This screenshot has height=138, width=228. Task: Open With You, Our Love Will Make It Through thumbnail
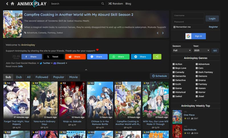pyautogui.click(x=156, y=100)
